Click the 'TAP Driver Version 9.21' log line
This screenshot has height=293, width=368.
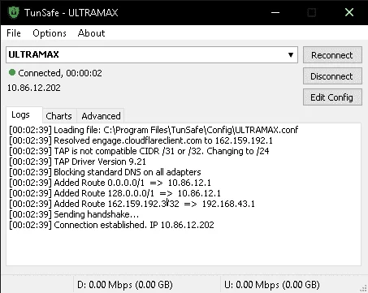point(77,162)
